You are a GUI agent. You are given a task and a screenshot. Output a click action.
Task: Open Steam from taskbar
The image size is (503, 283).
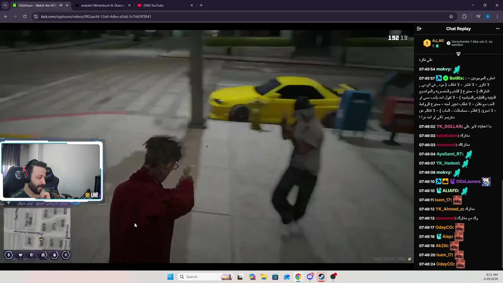pos(321,277)
